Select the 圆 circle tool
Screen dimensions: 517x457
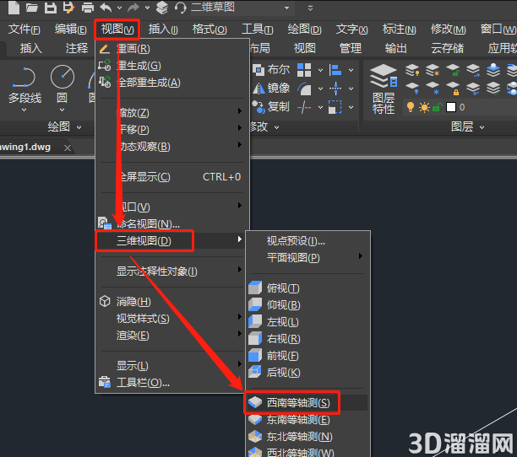click(62, 84)
